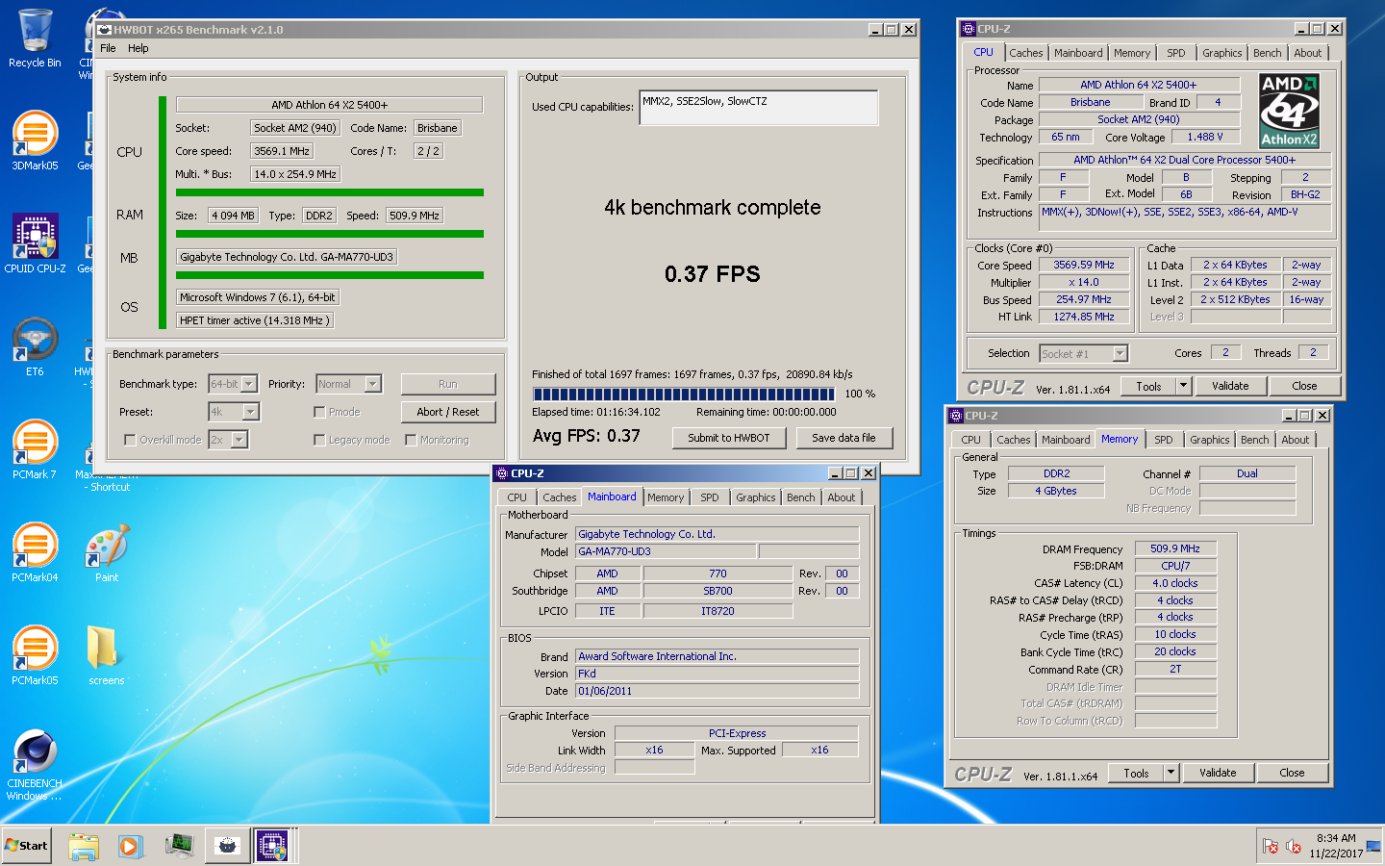1385x866 pixels.
Task: Open the File menu in HWBOT
Action: tap(108, 48)
